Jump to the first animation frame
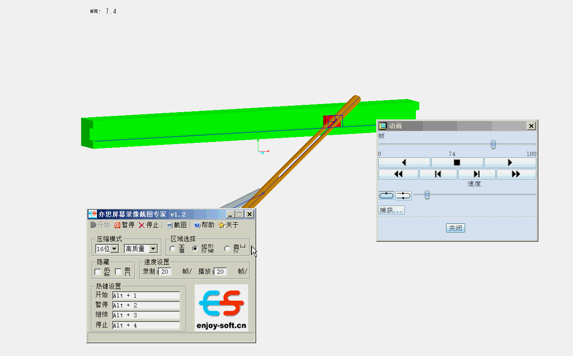 point(438,174)
